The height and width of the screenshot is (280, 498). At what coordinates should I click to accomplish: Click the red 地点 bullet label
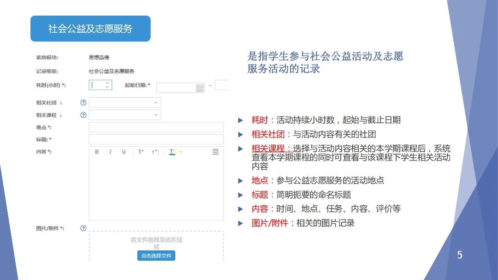pos(260,180)
